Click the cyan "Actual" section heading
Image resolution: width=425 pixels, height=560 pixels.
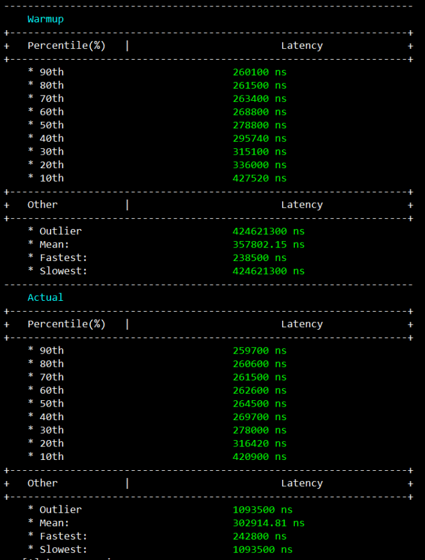[x=46, y=297]
